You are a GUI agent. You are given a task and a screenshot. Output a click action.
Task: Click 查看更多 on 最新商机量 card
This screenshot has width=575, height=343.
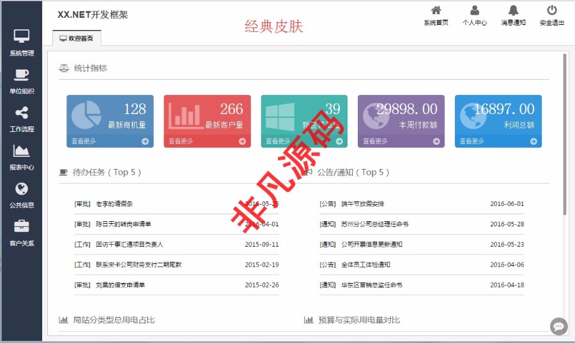pos(84,142)
